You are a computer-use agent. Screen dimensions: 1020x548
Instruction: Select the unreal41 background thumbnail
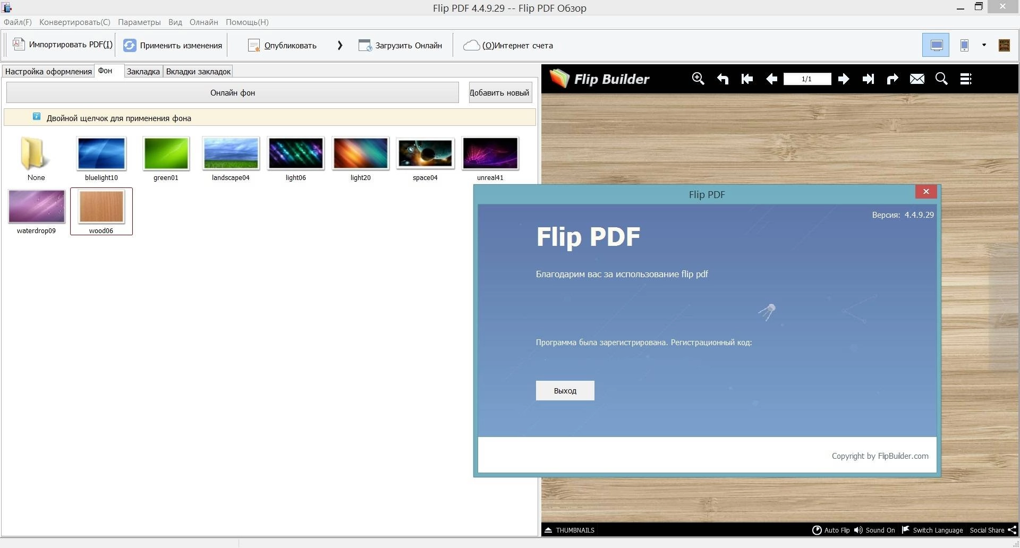pyautogui.click(x=490, y=159)
